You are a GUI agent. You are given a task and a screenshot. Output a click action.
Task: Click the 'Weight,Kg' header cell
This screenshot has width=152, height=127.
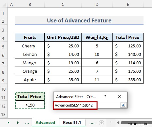point(97,37)
